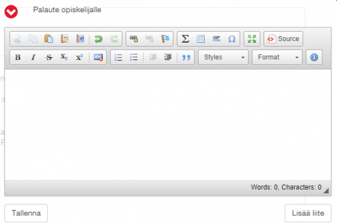Toggle Italic formatting
The width and height of the screenshot is (337, 224).
[33, 58]
